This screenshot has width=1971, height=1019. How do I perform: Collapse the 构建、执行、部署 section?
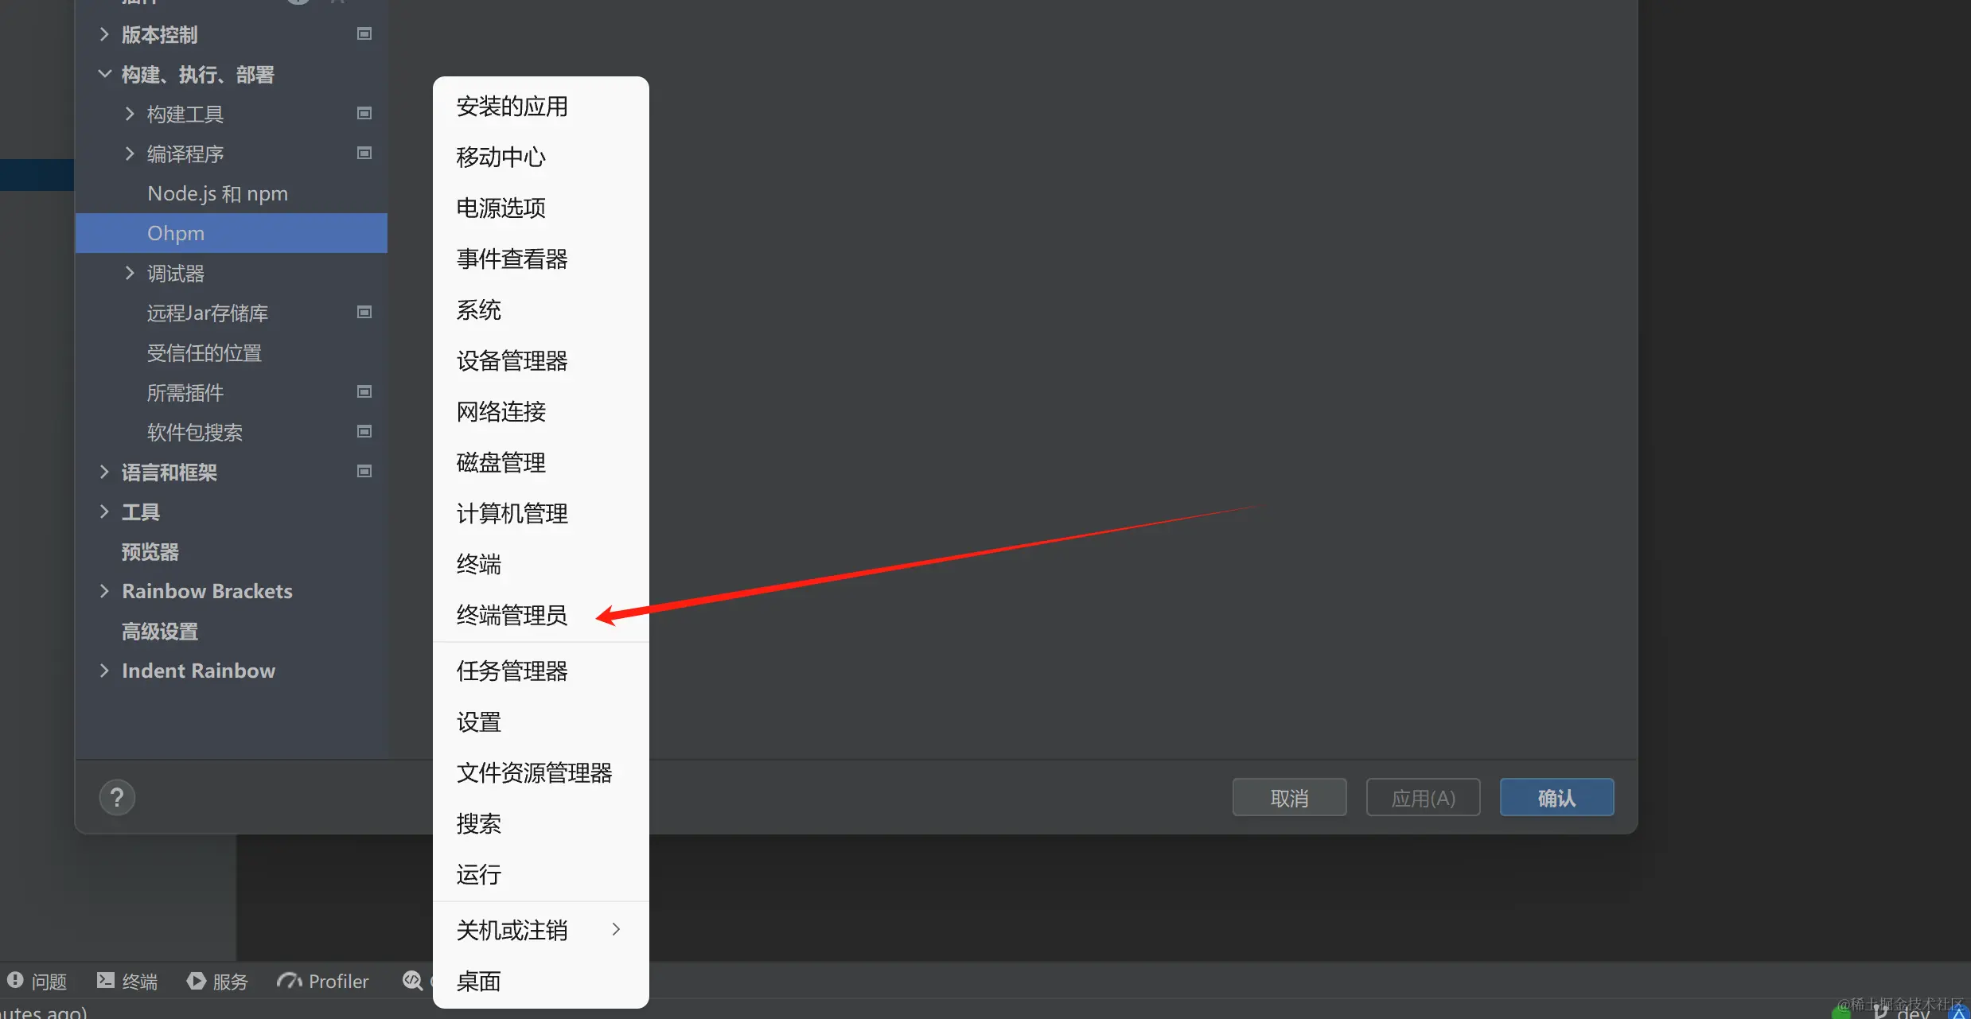click(x=104, y=74)
